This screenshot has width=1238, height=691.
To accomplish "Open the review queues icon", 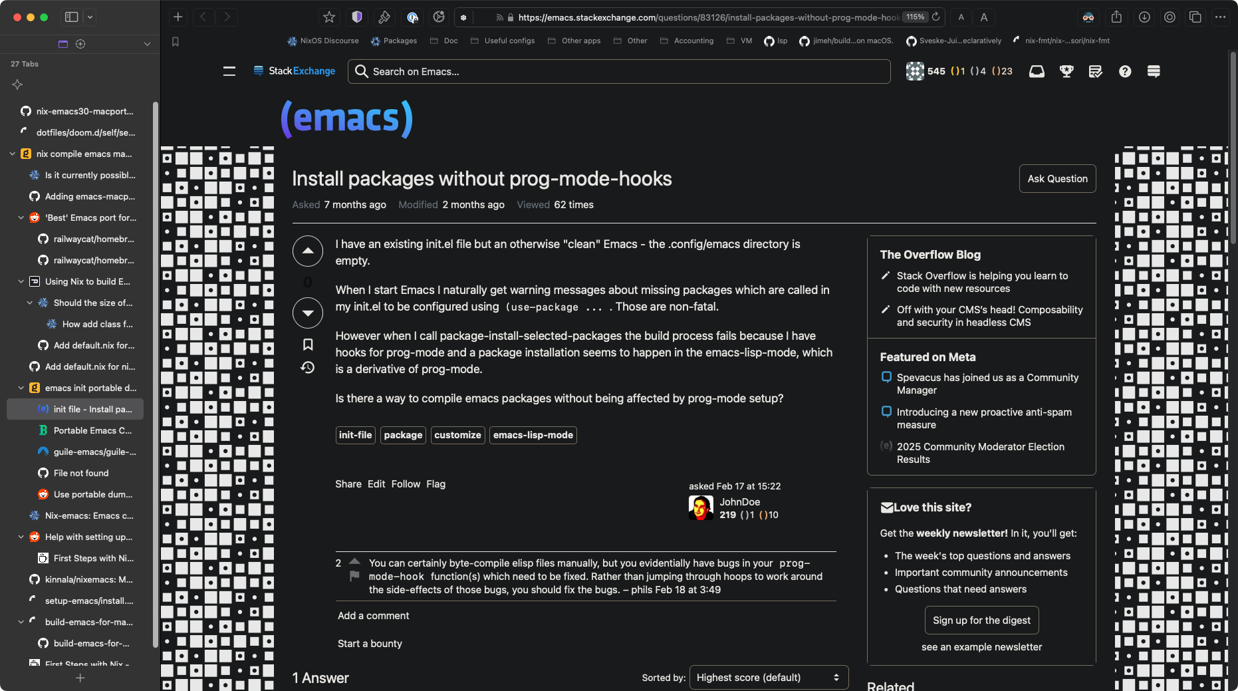I will tap(1095, 71).
